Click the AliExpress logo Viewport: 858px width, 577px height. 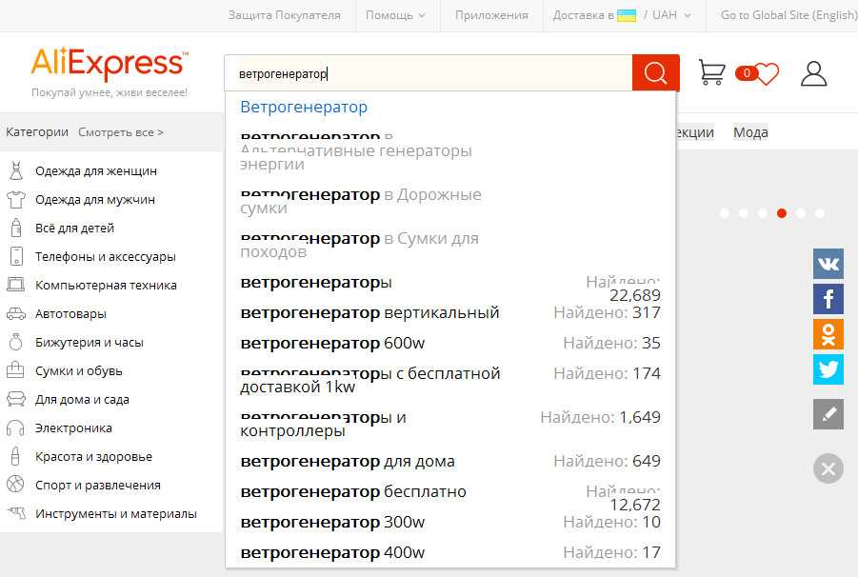tap(110, 64)
